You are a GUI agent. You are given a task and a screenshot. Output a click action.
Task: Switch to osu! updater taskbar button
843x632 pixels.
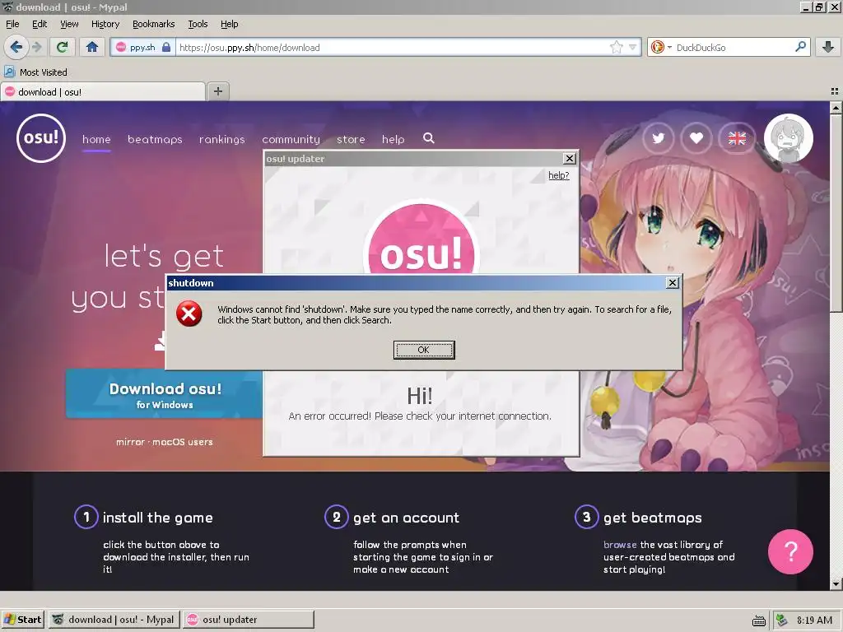[x=249, y=620]
